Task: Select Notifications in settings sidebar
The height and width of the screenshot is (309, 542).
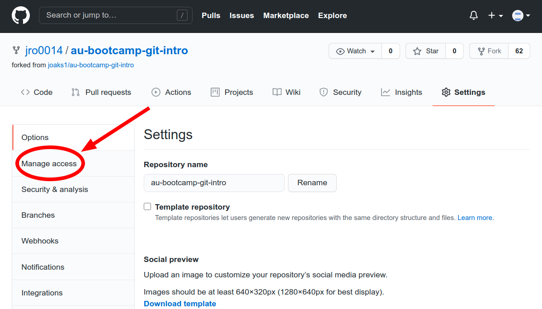Action: (73, 267)
